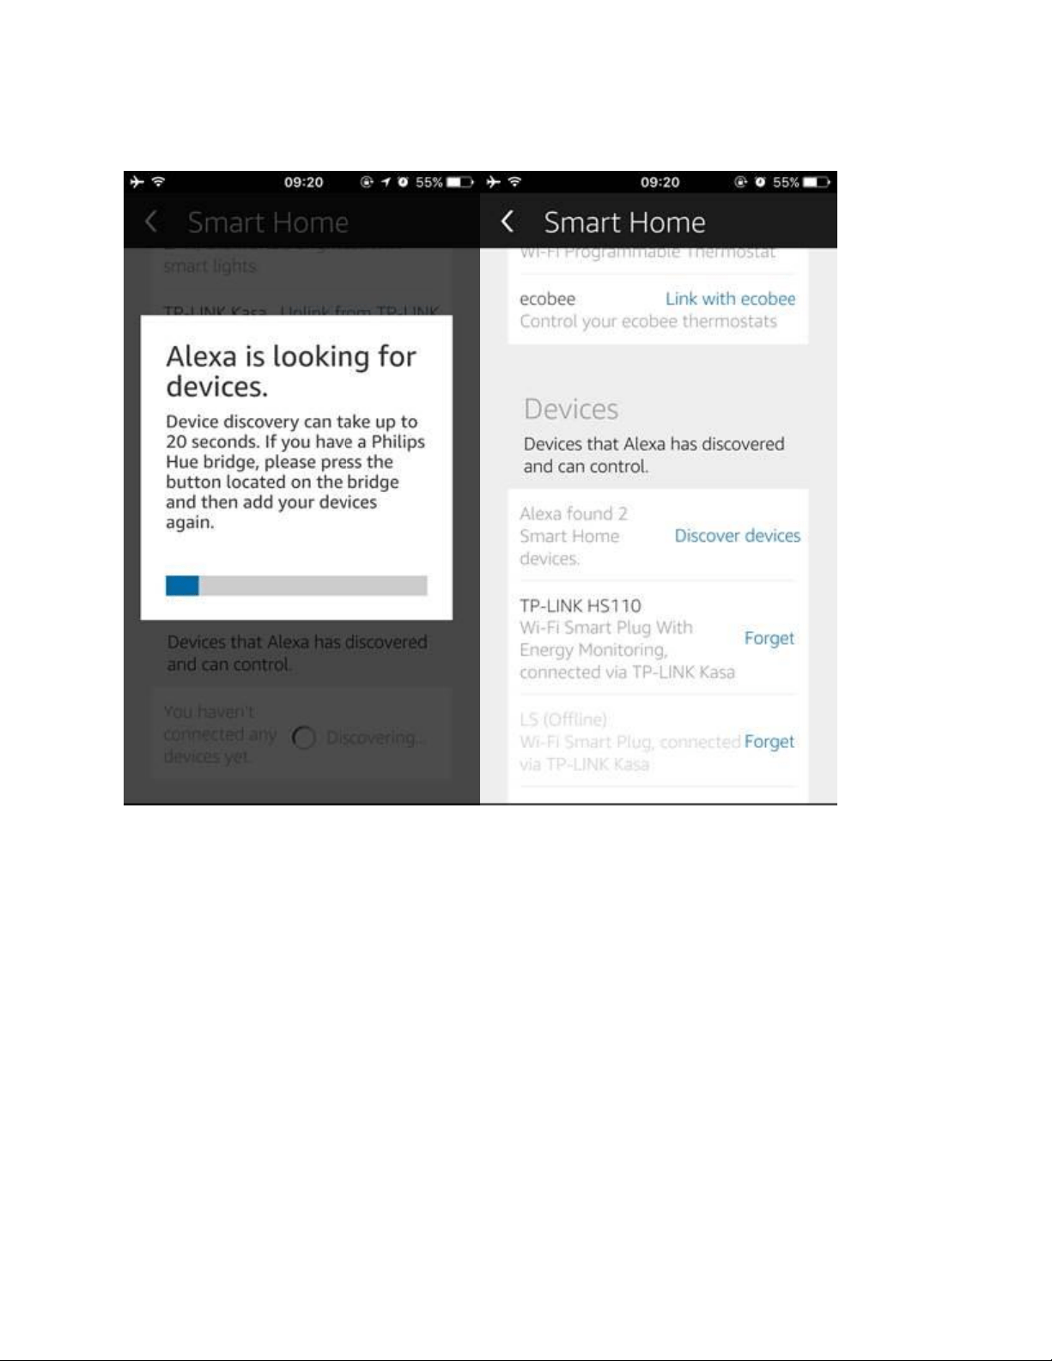Click the device discovery progress bar
Screen dimensions: 1052x1361
[x=296, y=586]
